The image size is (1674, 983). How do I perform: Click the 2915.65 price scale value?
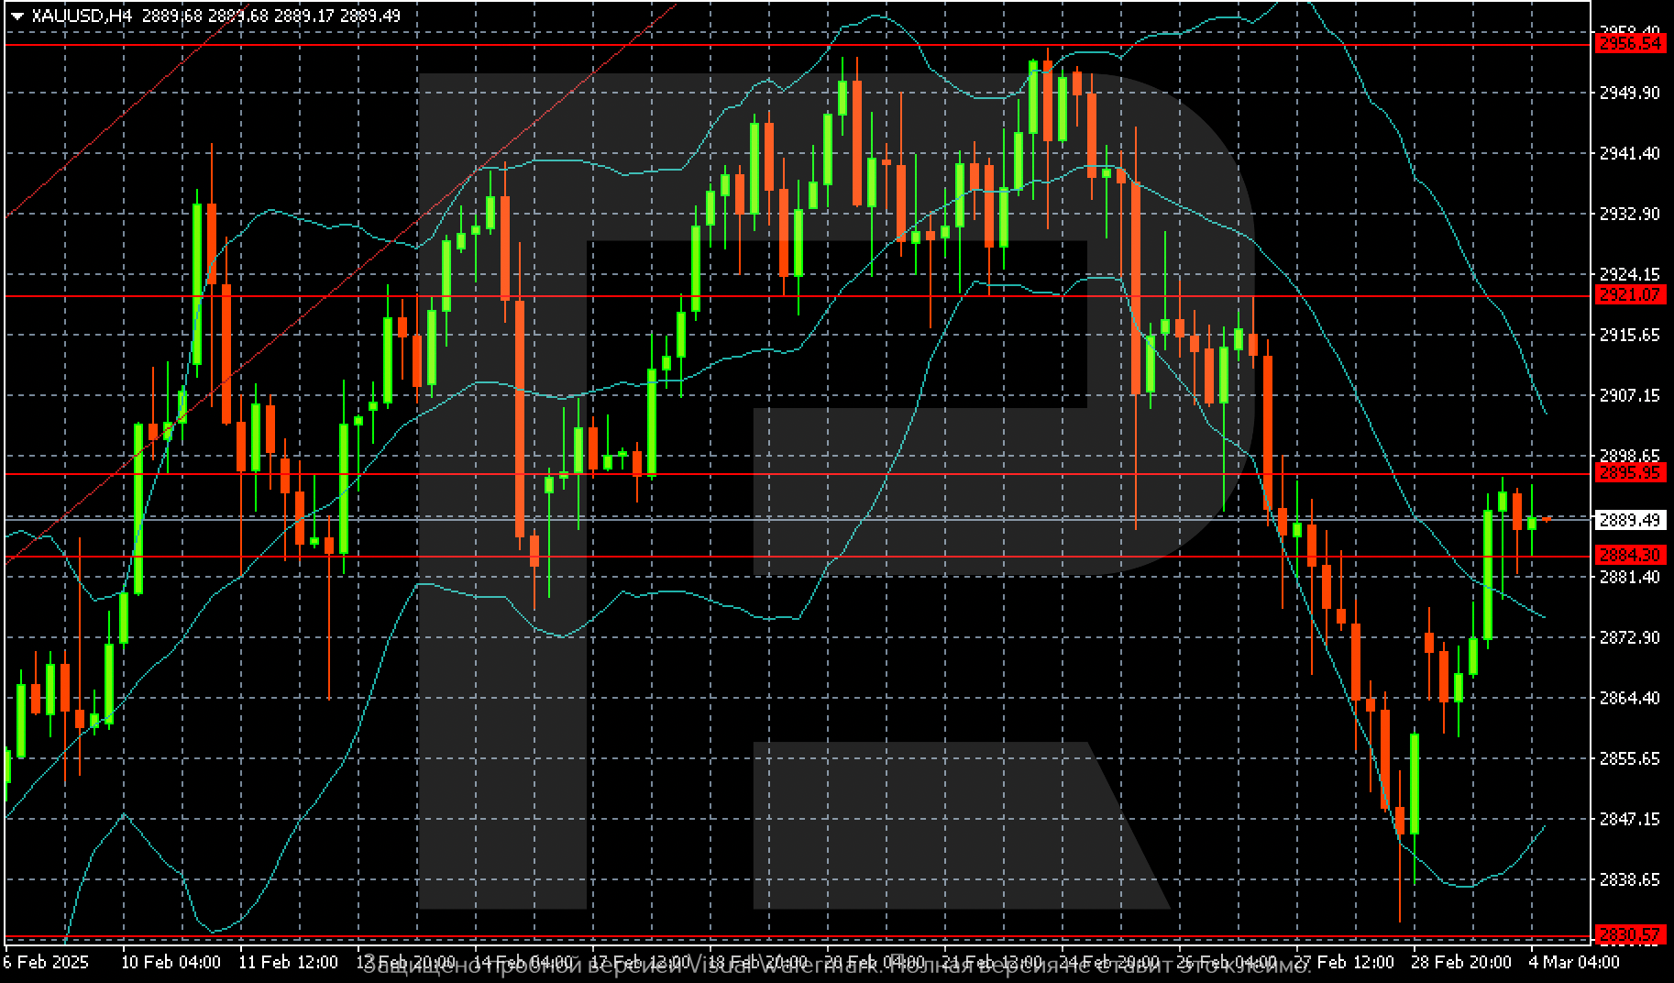1629,336
